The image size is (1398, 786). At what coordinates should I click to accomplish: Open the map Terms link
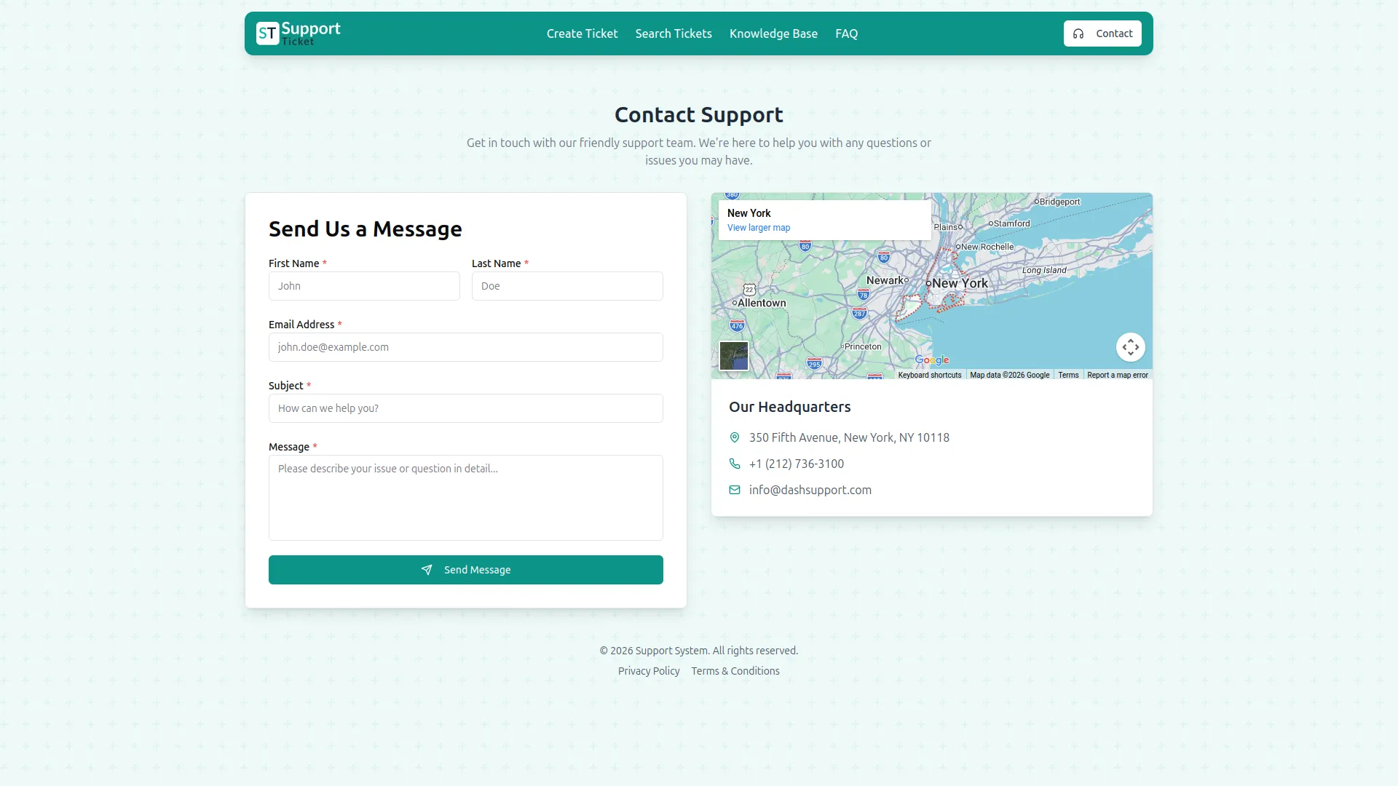pyautogui.click(x=1068, y=375)
